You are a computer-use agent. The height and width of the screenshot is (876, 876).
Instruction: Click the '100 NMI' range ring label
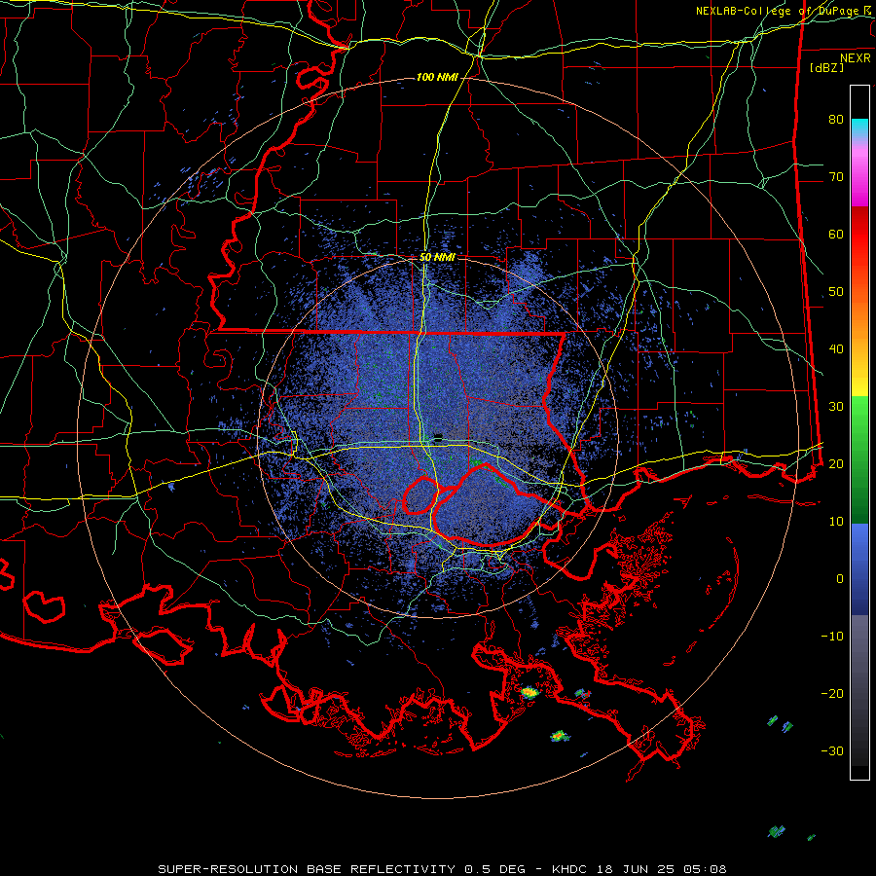(436, 77)
